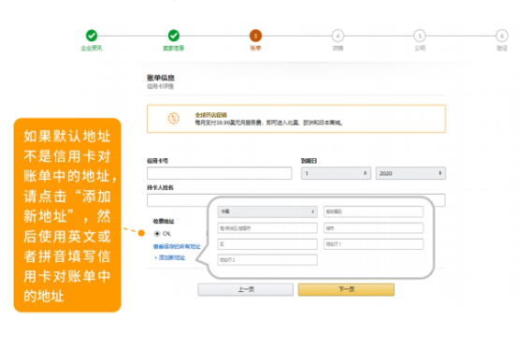This screenshot has width=518, height=350.
Task: Click in the 地址行 1 field
Action: pyautogui.click(x=373, y=244)
